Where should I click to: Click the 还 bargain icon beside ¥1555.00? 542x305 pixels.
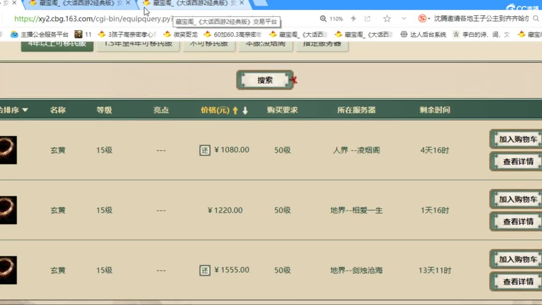[205, 270]
